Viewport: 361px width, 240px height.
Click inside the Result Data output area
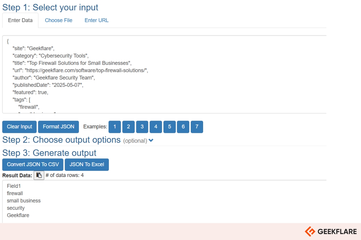164,202
